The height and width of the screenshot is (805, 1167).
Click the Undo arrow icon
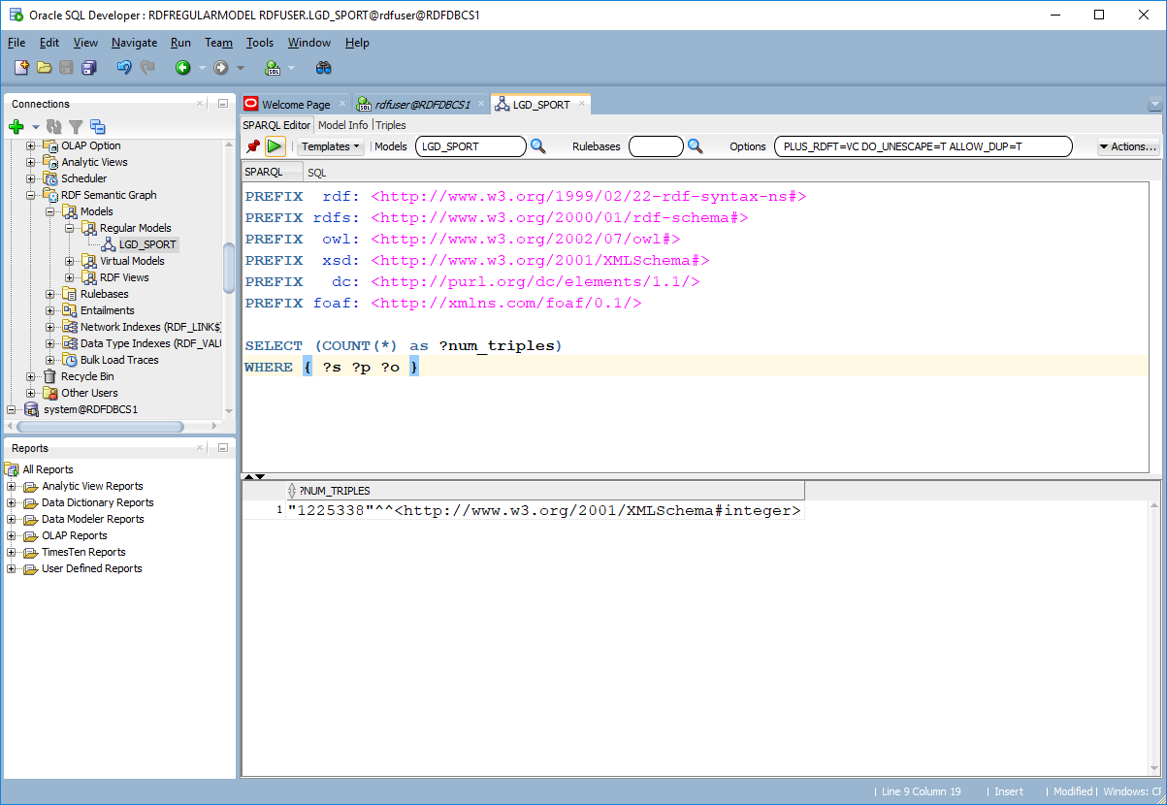point(124,68)
